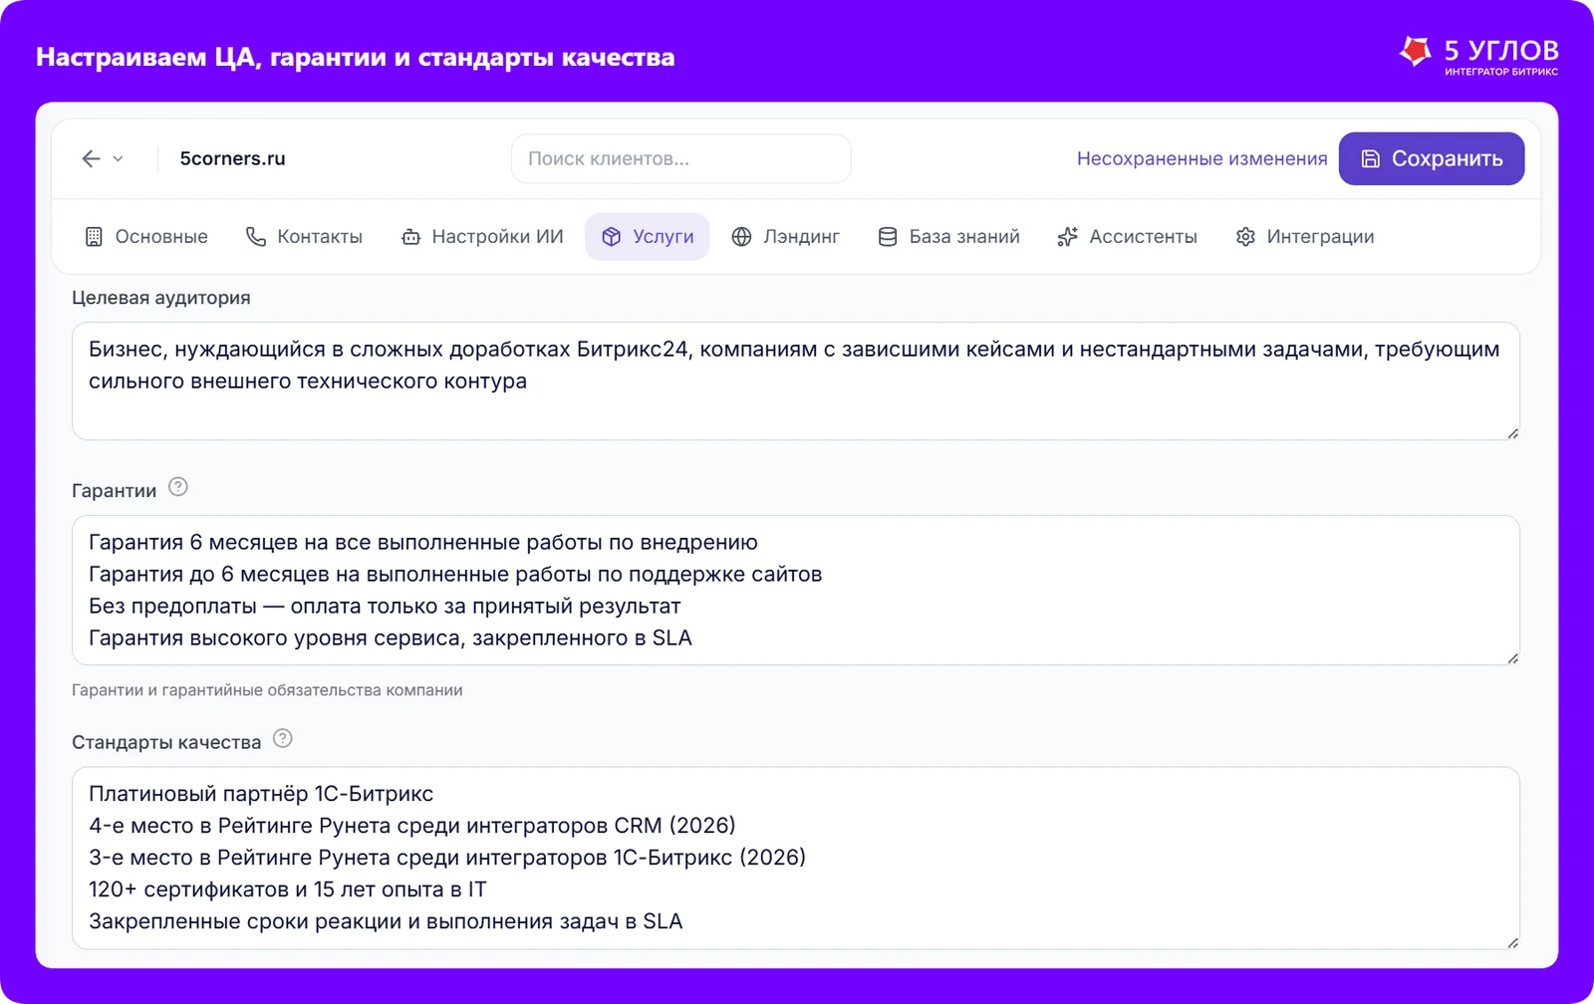The image size is (1594, 1004).
Task: Click the robot icon of Настройки ИИ
Action: click(x=410, y=236)
